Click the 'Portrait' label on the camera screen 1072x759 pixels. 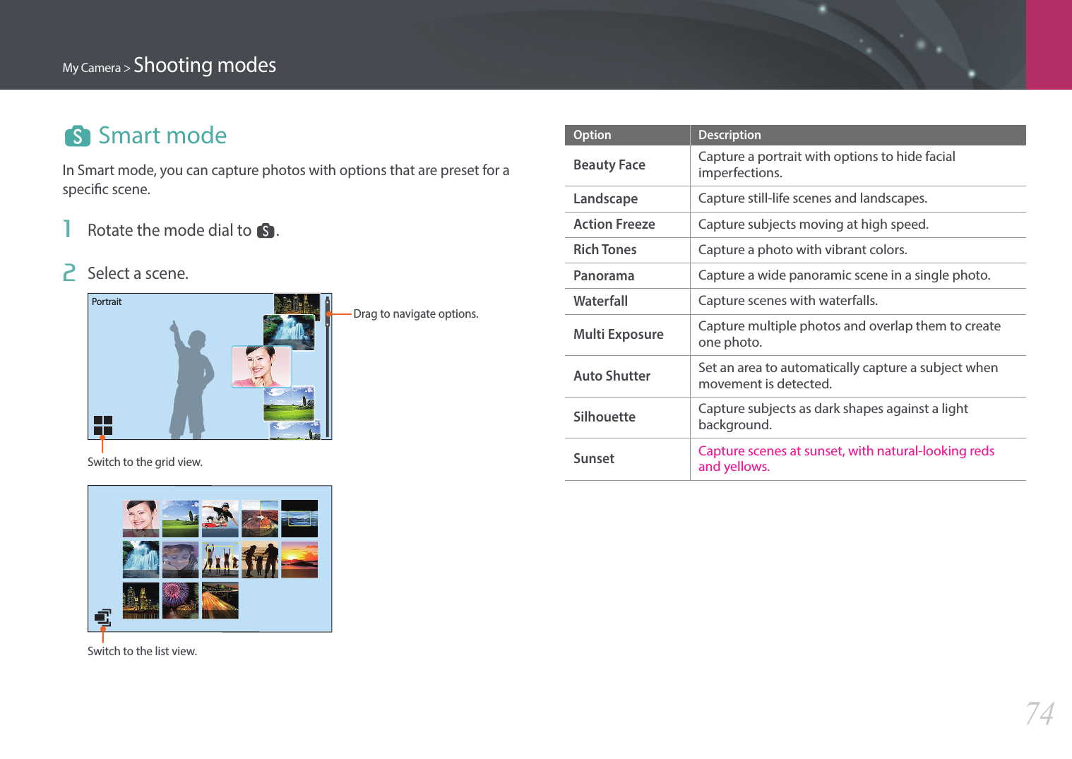click(107, 301)
